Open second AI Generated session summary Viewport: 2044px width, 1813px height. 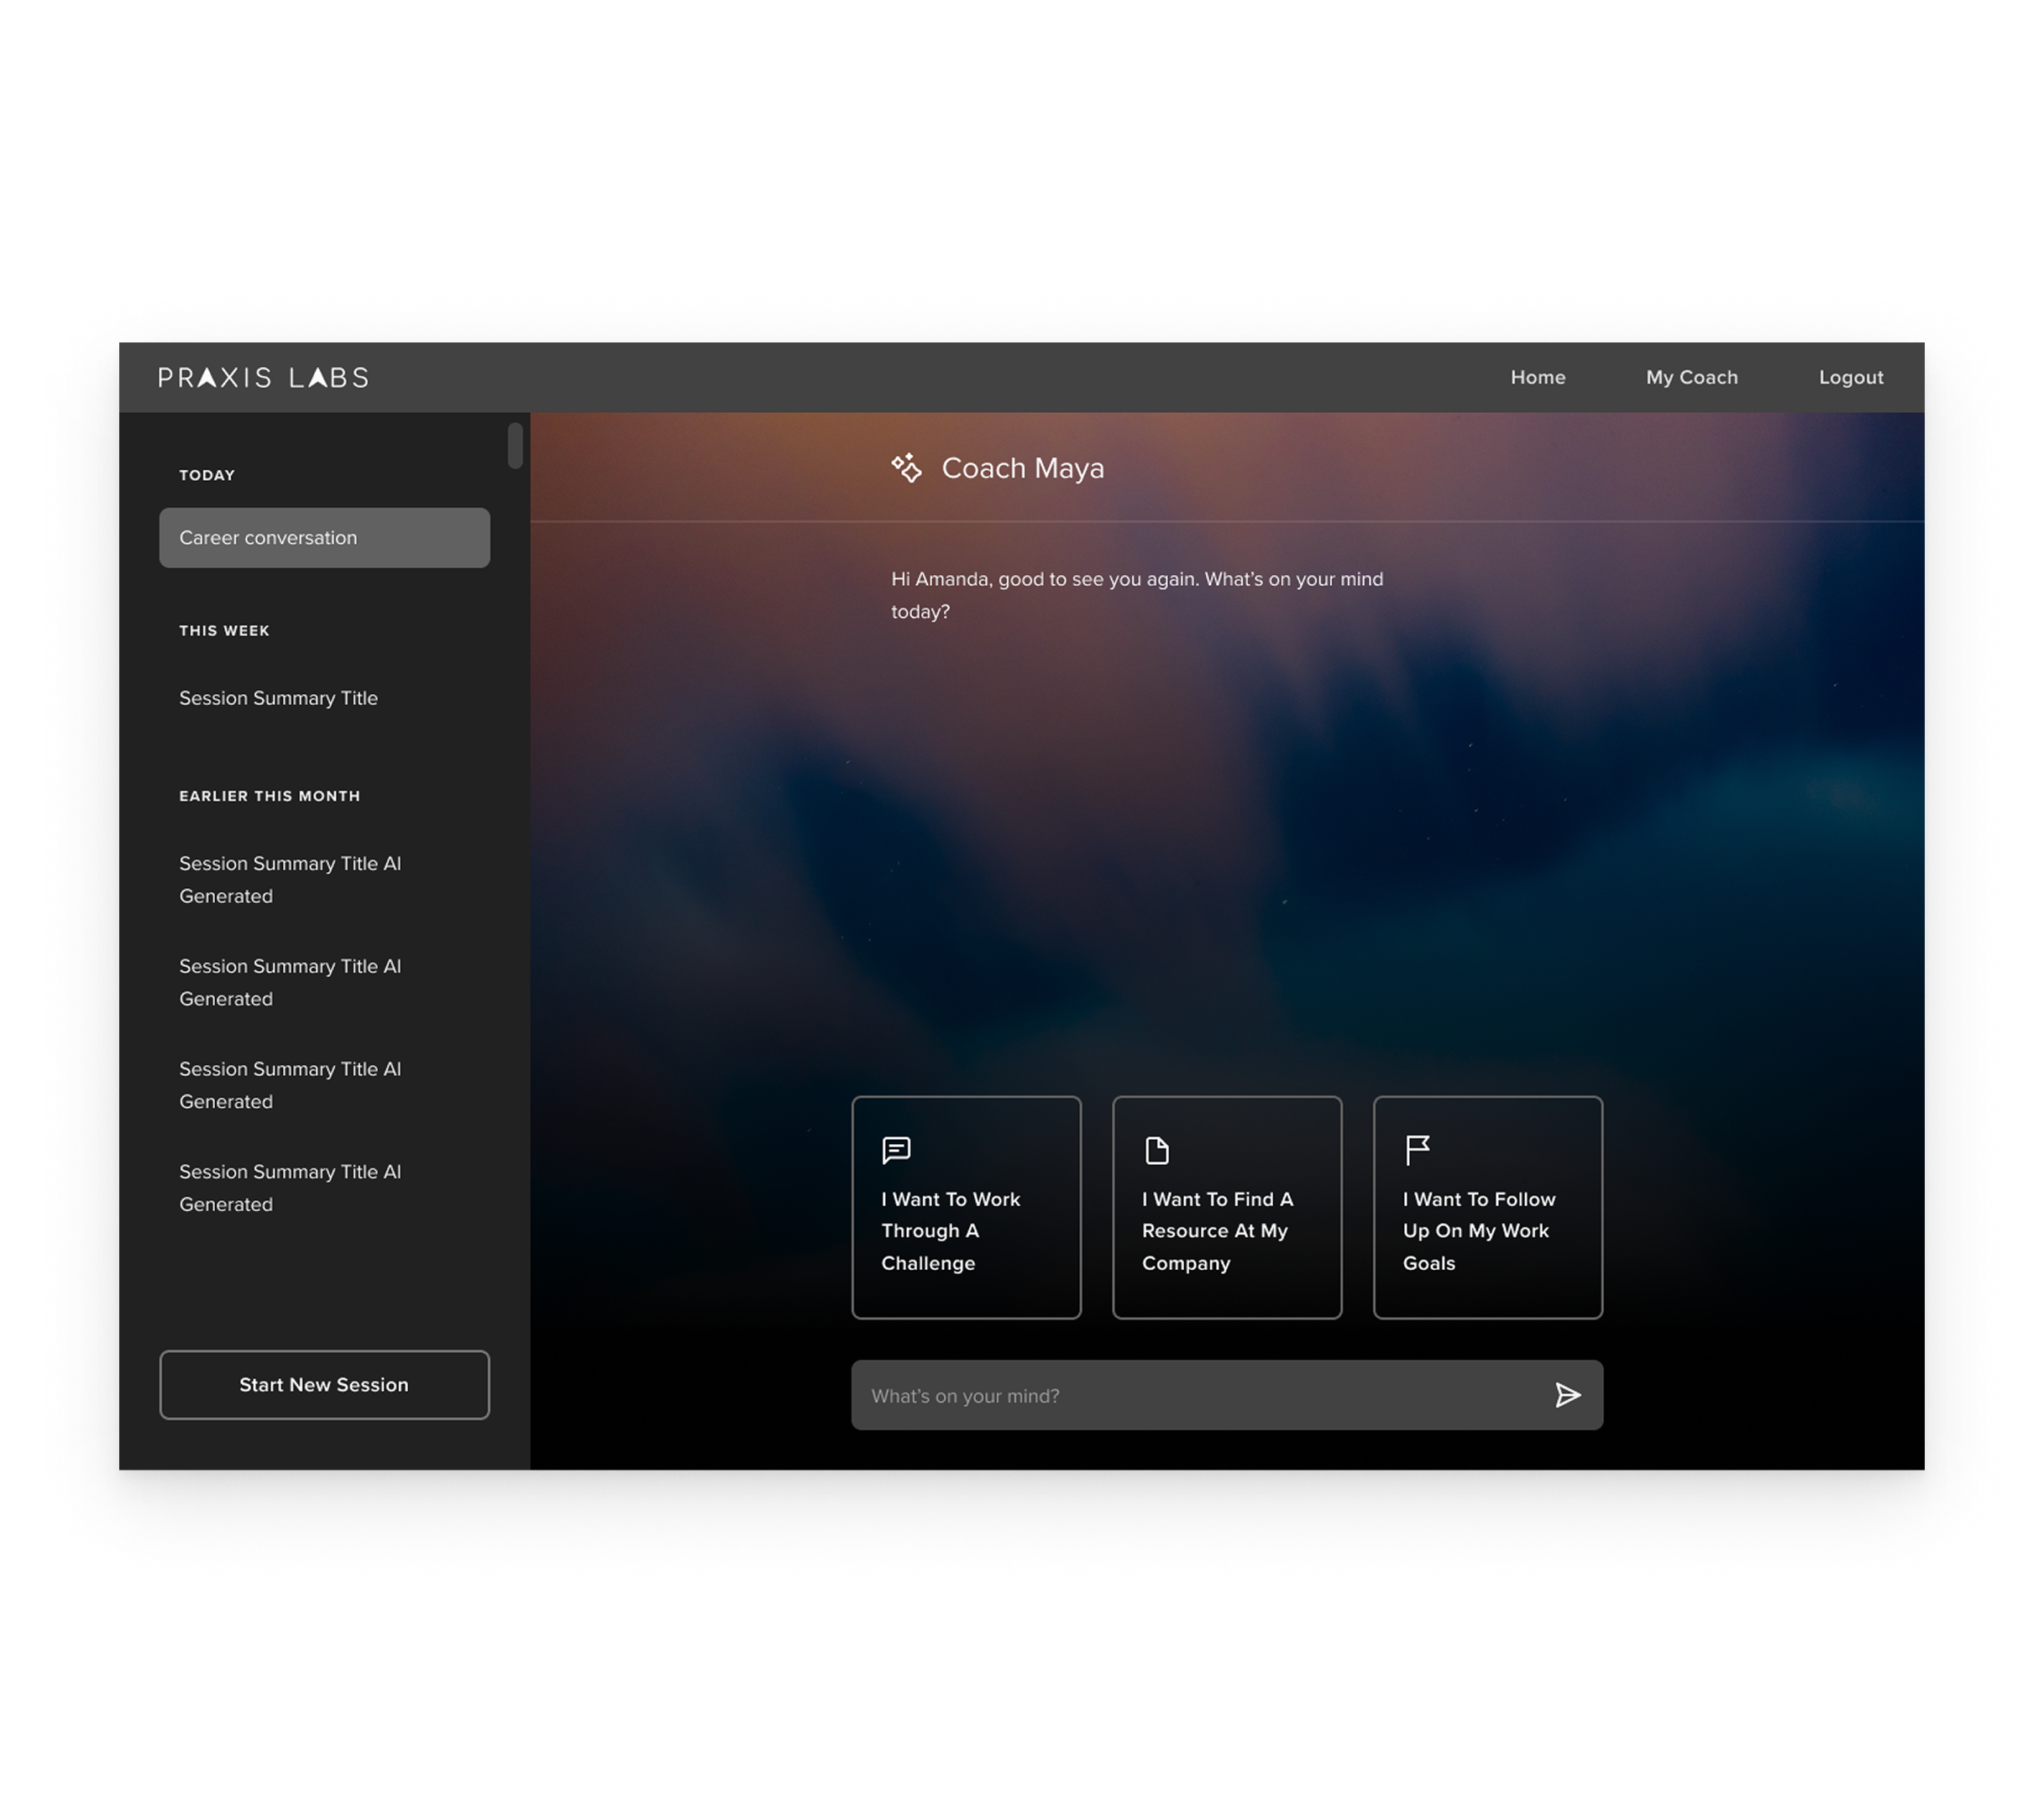coord(290,982)
